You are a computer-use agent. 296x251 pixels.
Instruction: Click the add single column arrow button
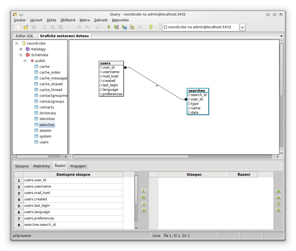(x=144, y=191)
